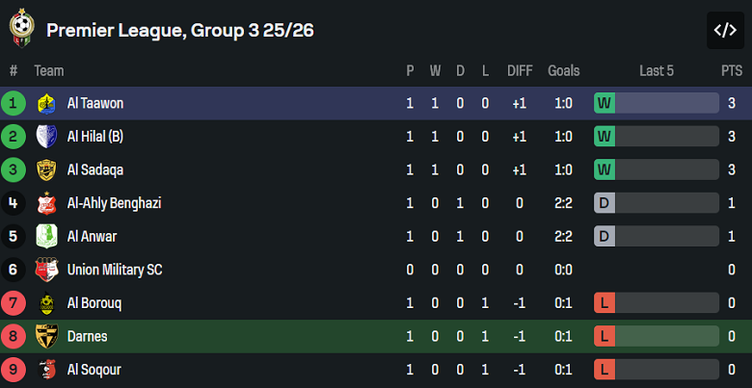Click Al Taawon team crest
The image size is (752, 388).
45,103
